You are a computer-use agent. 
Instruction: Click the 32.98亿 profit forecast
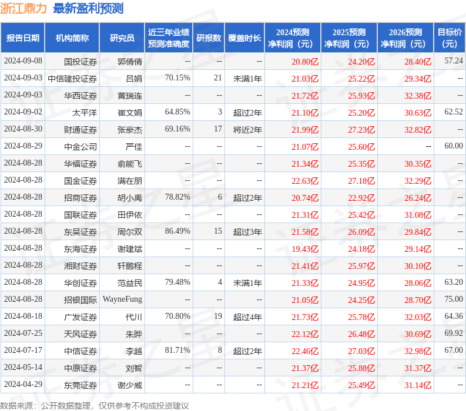tap(418, 351)
